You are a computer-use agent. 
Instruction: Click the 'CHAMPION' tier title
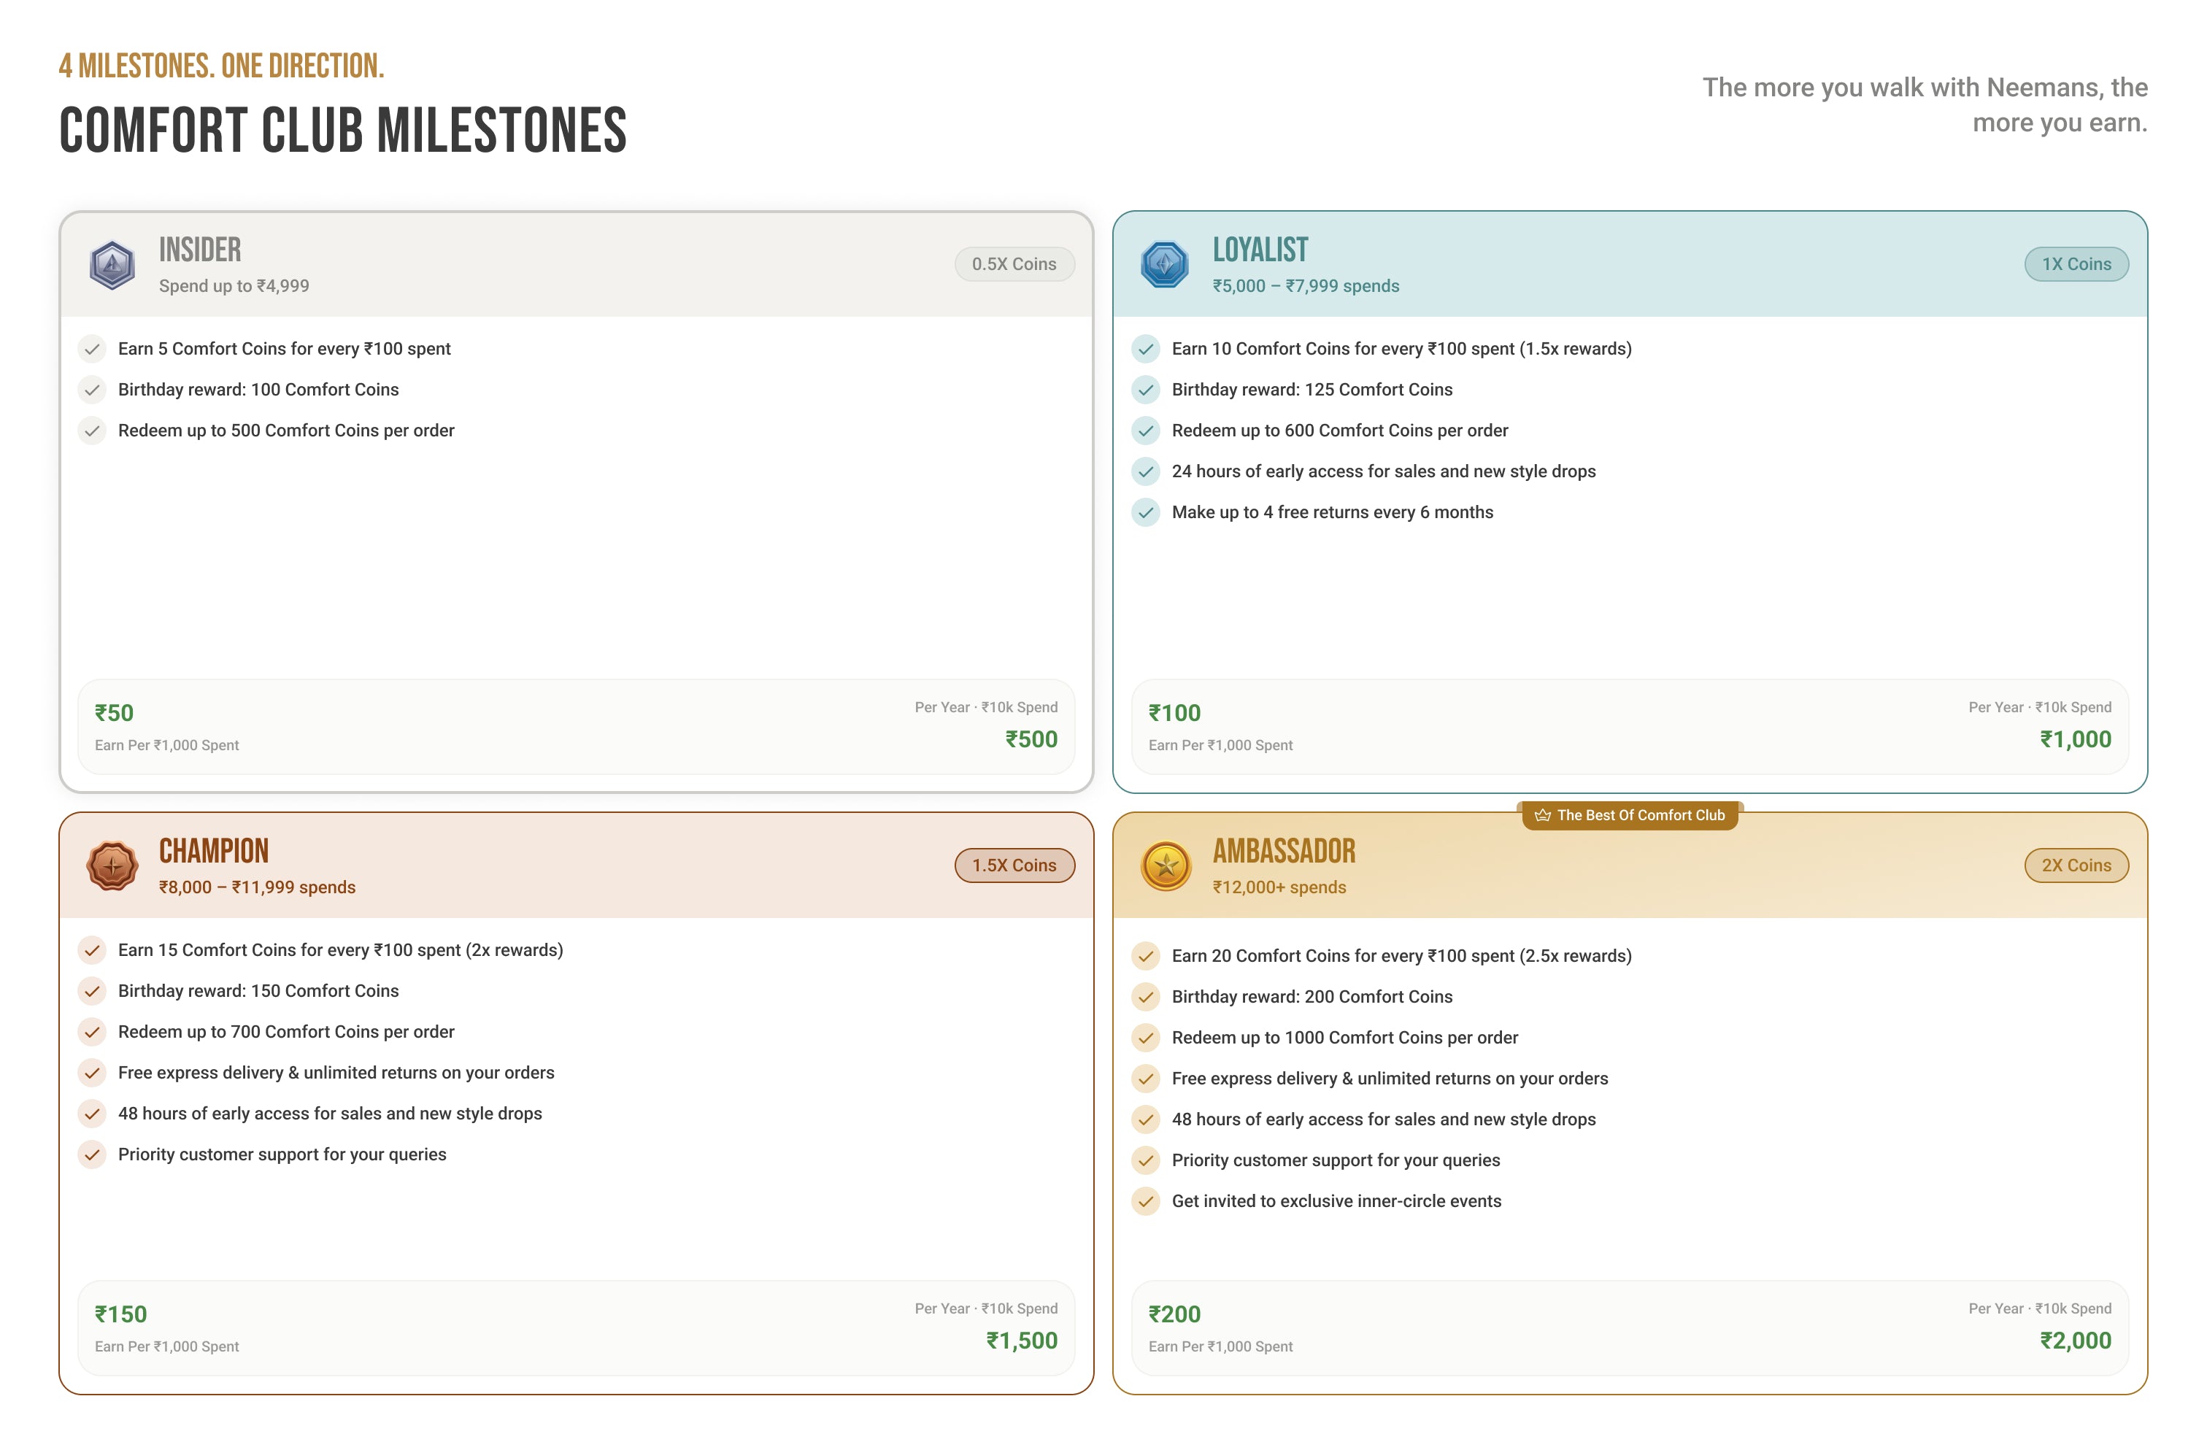pos(215,850)
